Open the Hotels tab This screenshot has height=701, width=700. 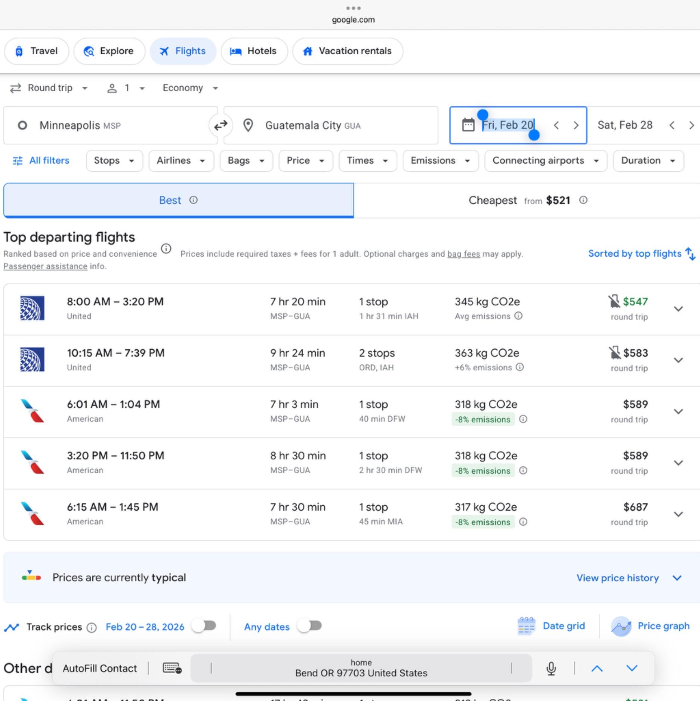point(254,51)
